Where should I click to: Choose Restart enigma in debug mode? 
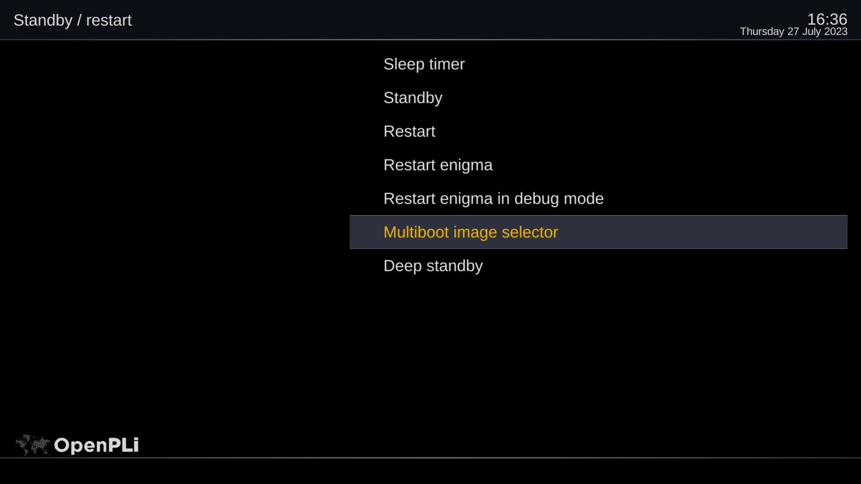click(493, 198)
